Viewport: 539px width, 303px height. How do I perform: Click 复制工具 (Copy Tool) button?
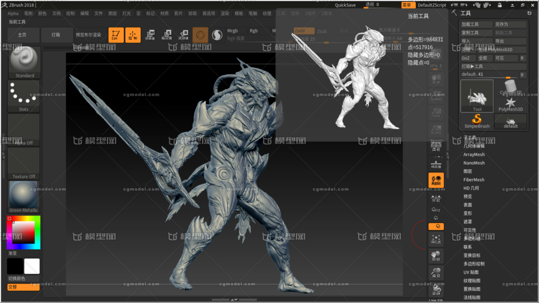tap(476, 33)
